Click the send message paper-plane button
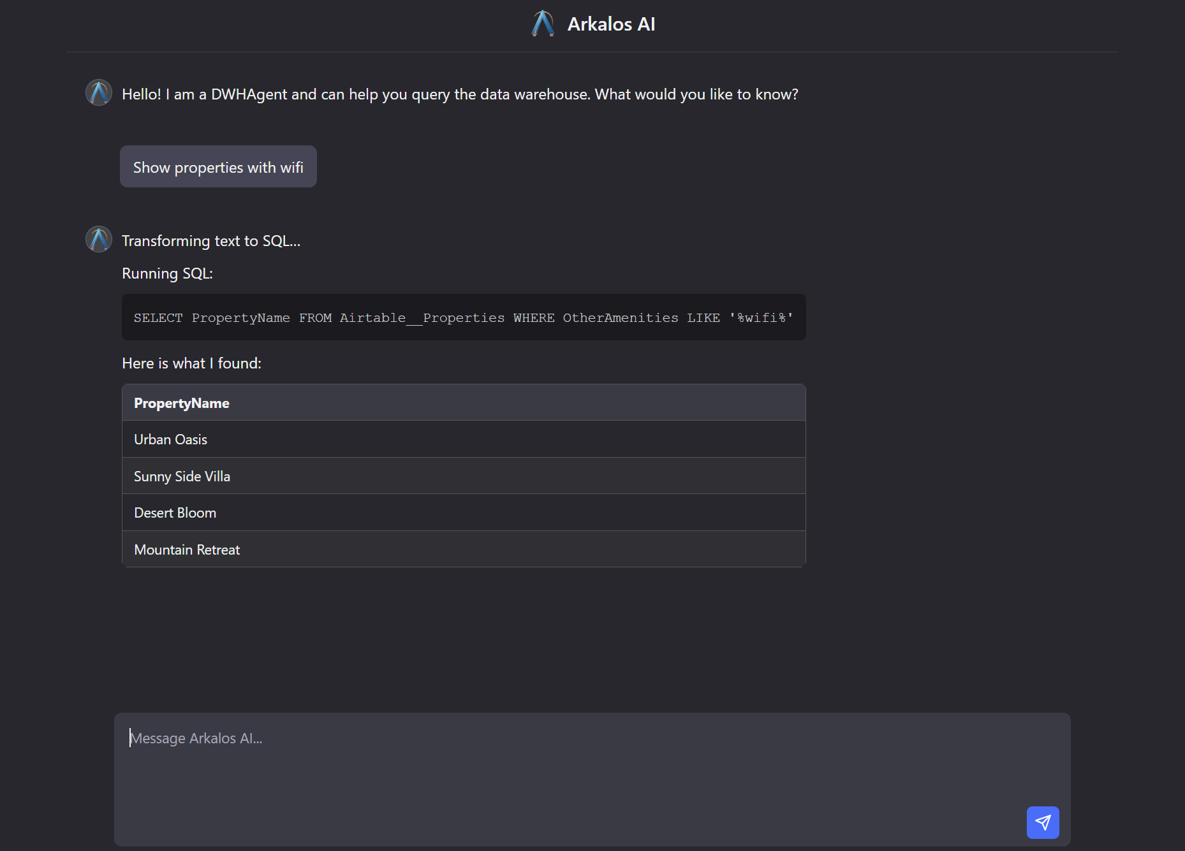The height and width of the screenshot is (851, 1185). [1043, 822]
